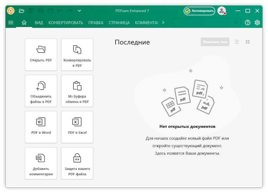Open the Settings gear icon
Image resolution: width=268 pixels, height=193 pixels.
(x=258, y=23)
